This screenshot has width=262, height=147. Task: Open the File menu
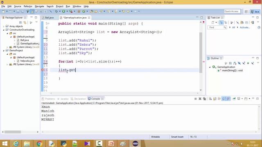3,7
